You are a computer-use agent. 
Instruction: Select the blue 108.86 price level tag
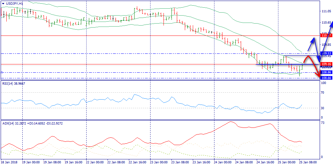(x=326, y=72)
